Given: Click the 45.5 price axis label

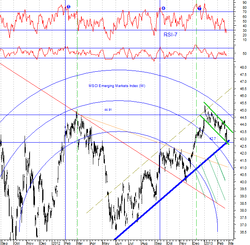Looking at the screenshot, I should click(243, 103).
